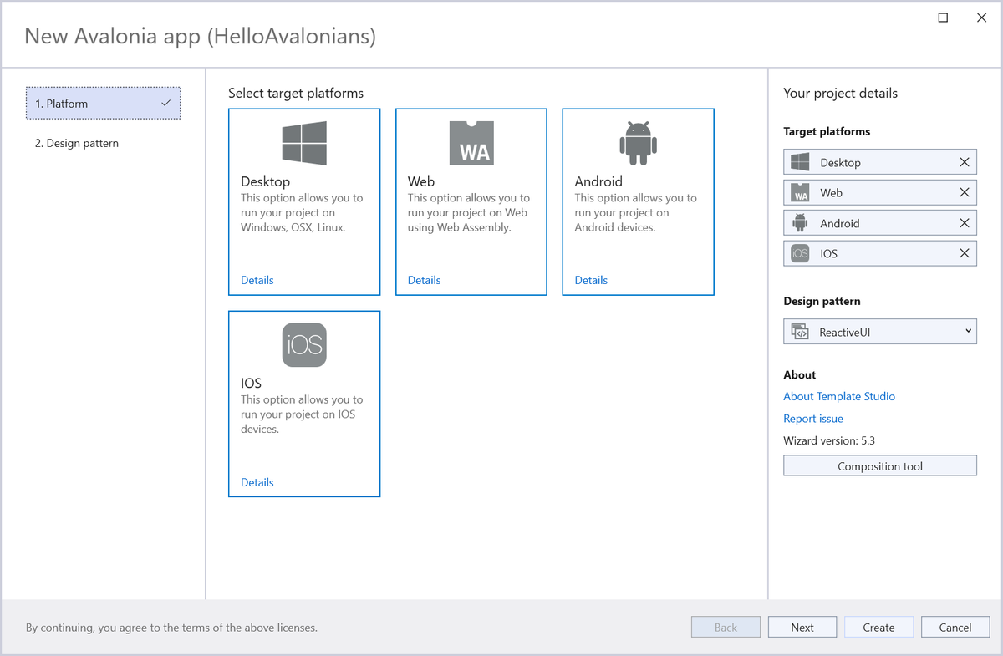Click the licenses agreement text
Screen dimensions: 1003x656
(171, 628)
